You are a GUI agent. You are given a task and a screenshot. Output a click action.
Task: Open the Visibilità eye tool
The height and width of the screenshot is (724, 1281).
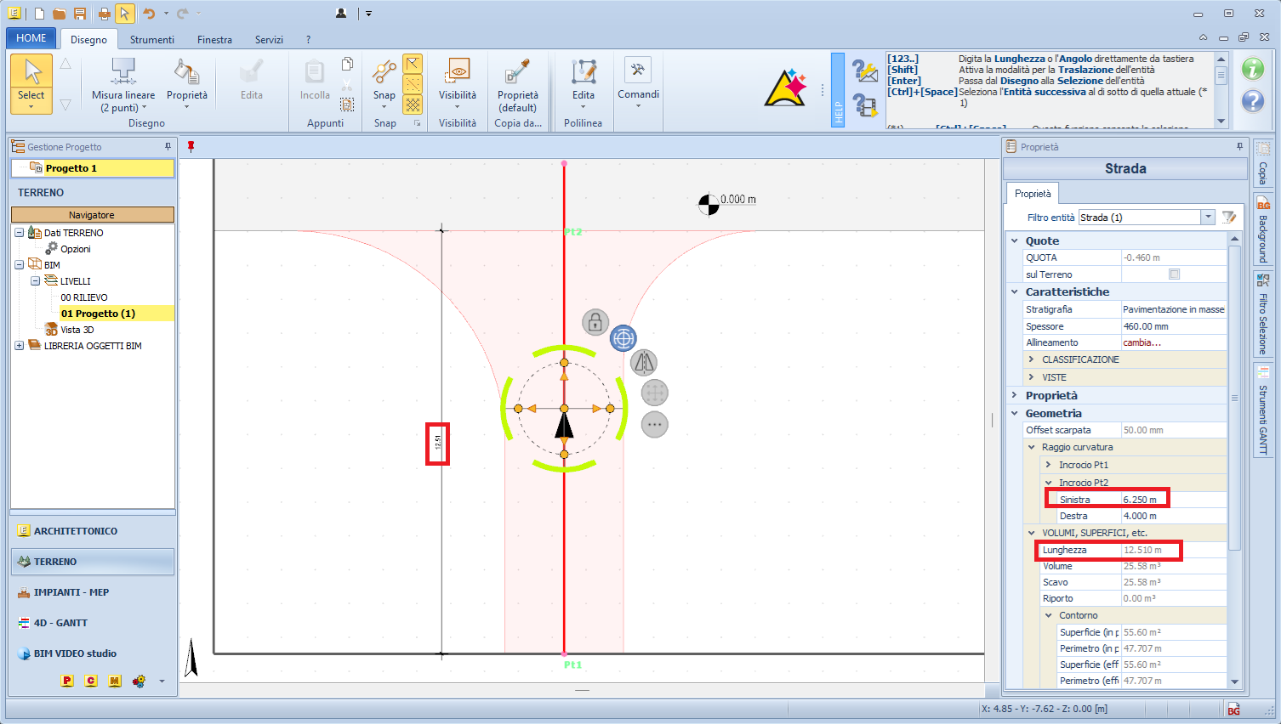458,73
